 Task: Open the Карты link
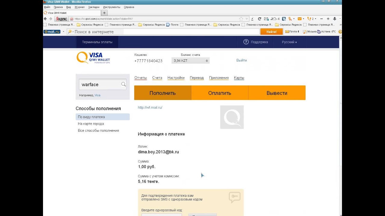pos(239,78)
